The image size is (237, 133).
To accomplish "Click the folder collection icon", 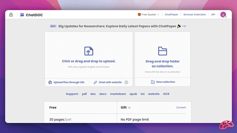I will coord(162,51).
